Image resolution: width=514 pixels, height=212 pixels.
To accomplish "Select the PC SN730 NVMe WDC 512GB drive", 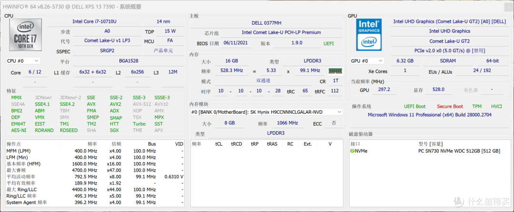I will pyautogui.click(x=459, y=151).
